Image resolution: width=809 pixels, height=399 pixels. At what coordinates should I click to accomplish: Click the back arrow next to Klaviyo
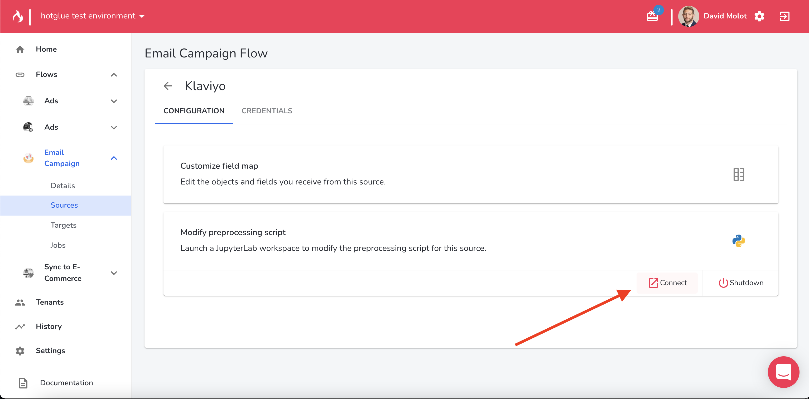coord(168,86)
